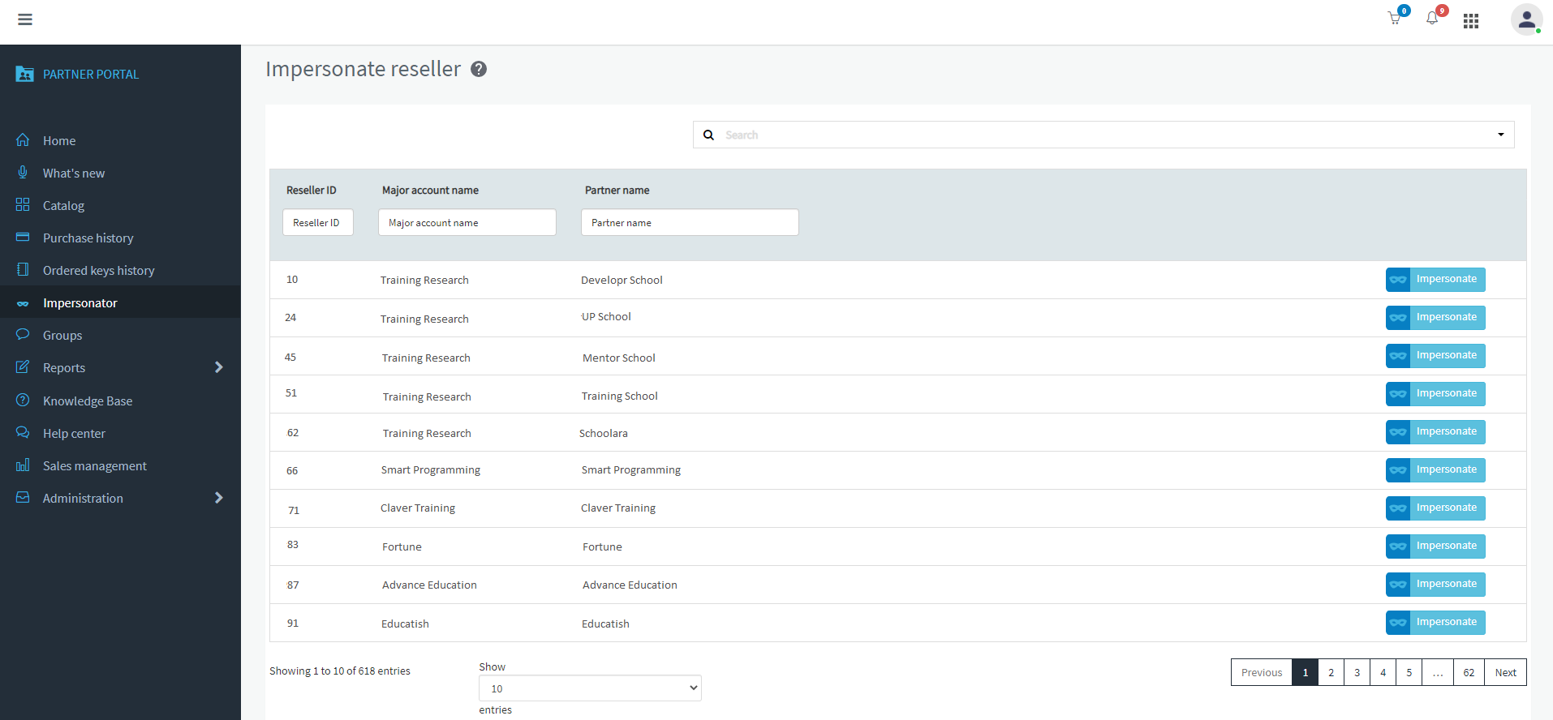Click the Educatish partner name cell
This screenshot has height=720, width=1553.
[x=605, y=624]
